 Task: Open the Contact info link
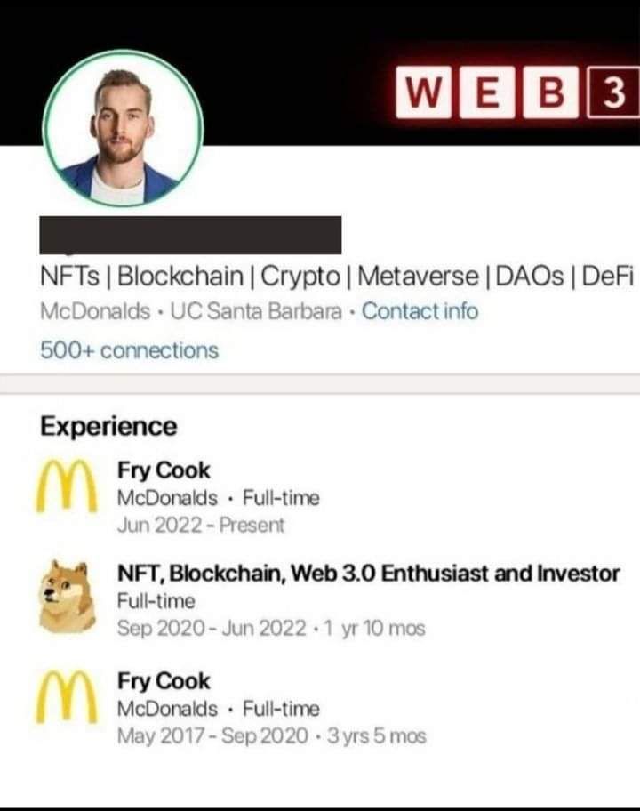[420, 311]
